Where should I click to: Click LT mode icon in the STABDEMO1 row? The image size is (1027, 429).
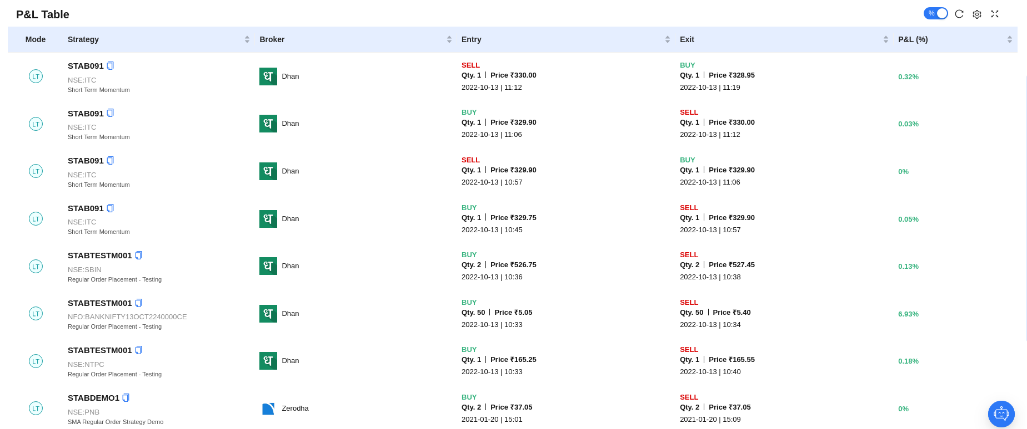pyautogui.click(x=36, y=408)
